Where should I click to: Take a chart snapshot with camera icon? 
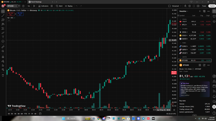(198, 6)
